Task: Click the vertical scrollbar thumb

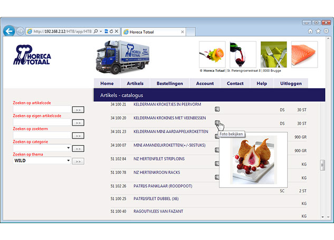Action: click(322, 165)
